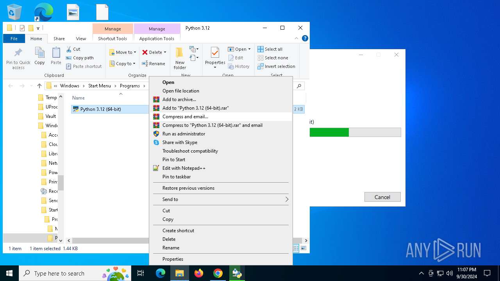
Task: Open Move to dropdown
Action: click(123, 52)
